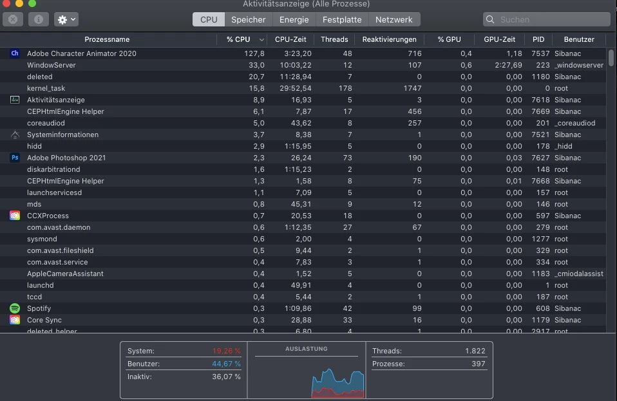Click the stop process (X) toolbar button

click(x=13, y=19)
